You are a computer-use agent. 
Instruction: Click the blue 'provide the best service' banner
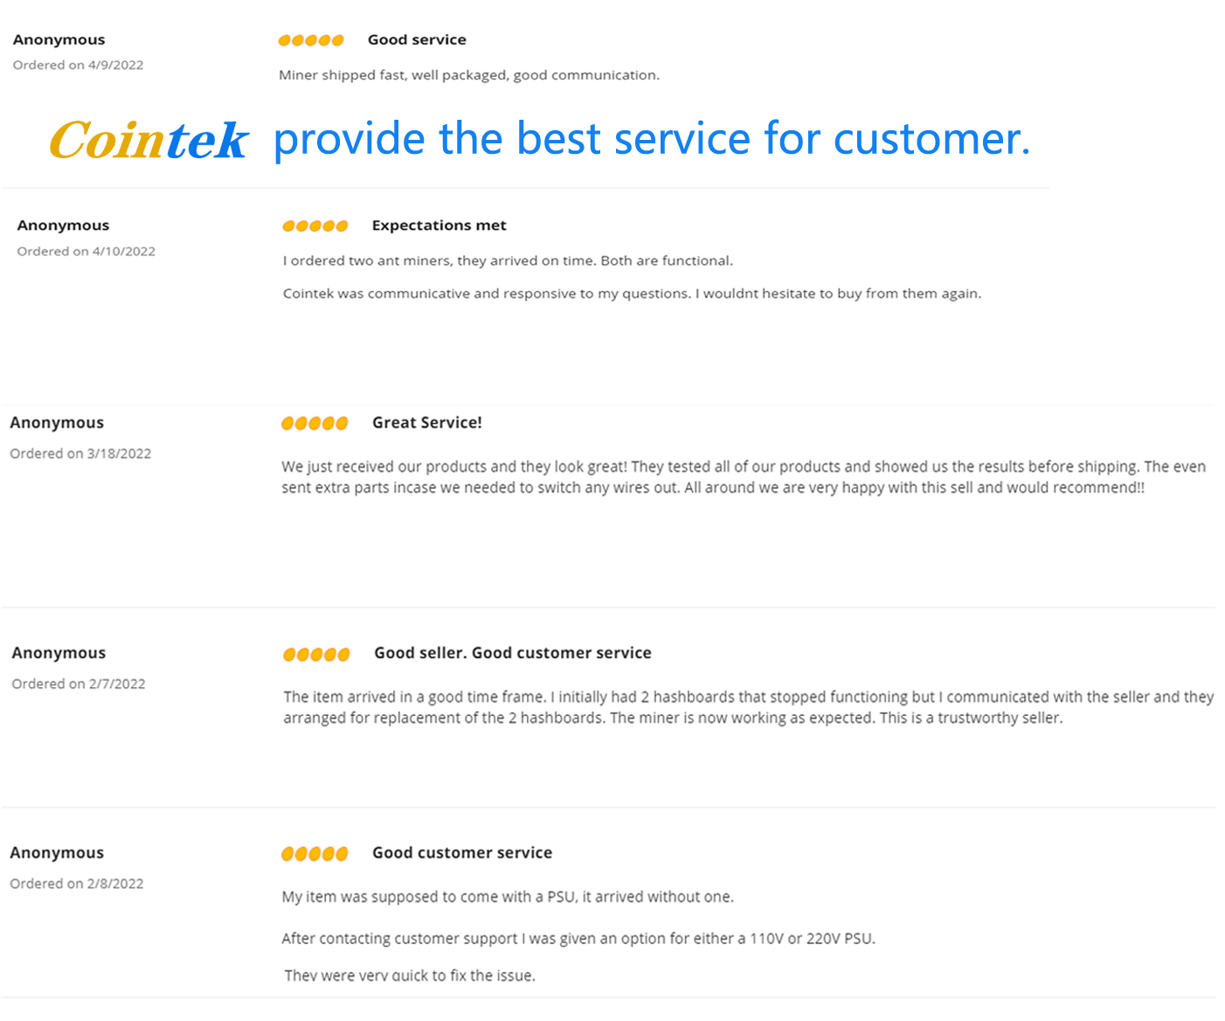pyautogui.click(x=652, y=140)
